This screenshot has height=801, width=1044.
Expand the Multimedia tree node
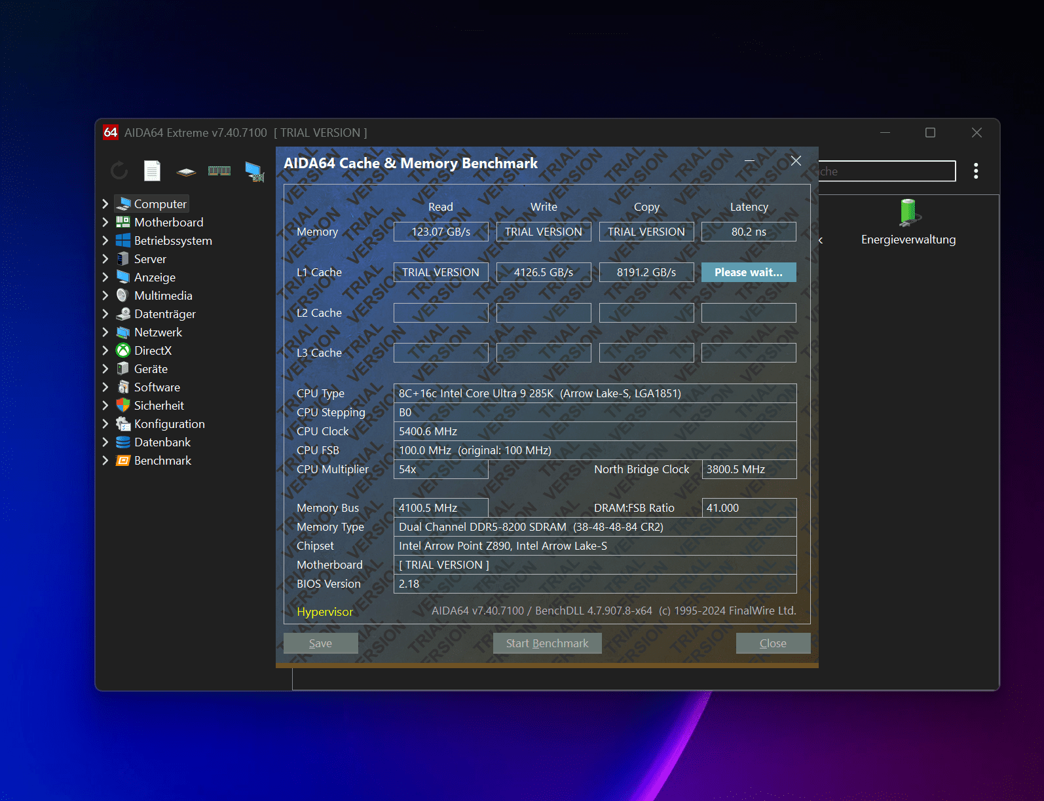tap(105, 296)
